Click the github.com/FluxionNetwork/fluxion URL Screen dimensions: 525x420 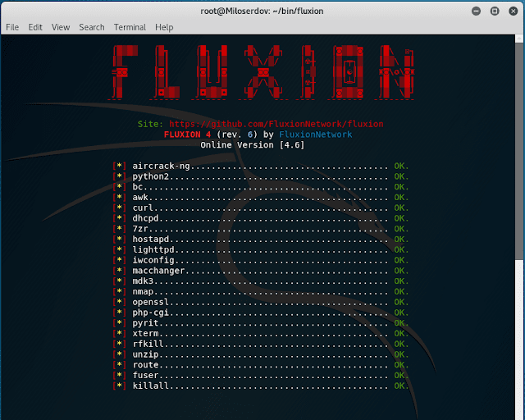tap(276, 124)
